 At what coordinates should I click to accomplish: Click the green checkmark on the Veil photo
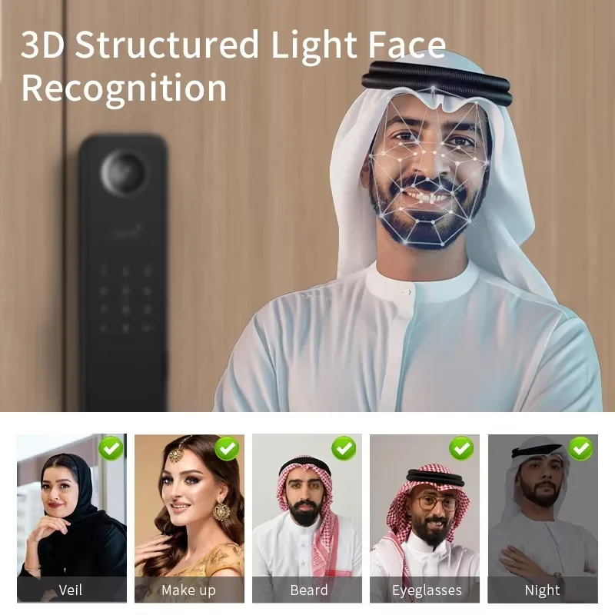111,448
